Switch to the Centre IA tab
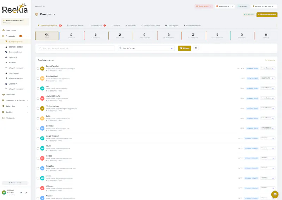This screenshot has width=282, height=200. tap(116, 25)
